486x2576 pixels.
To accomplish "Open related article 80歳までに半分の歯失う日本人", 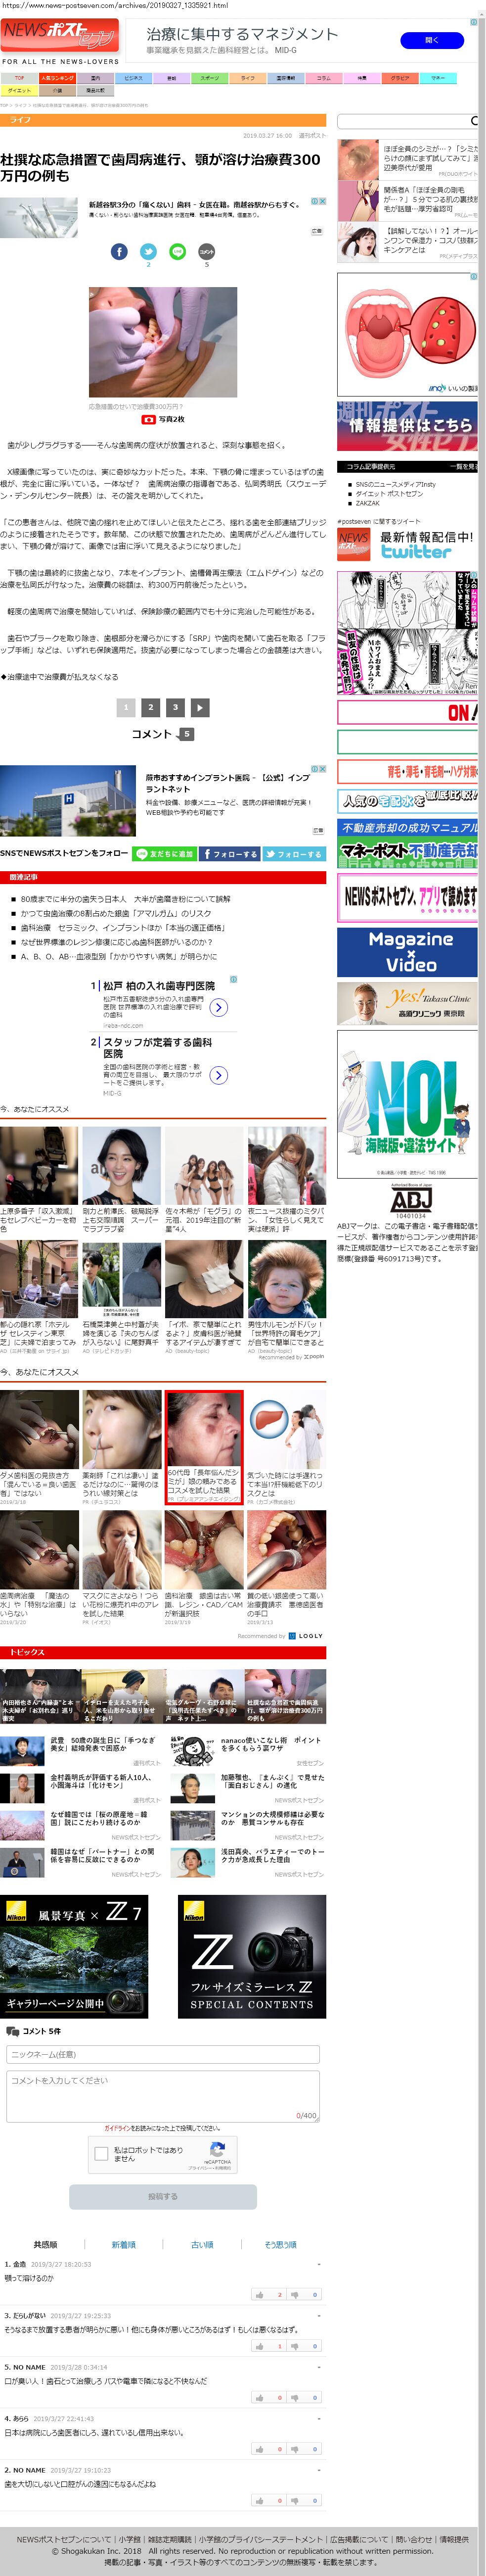I will pyautogui.click(x=125, y=899).
